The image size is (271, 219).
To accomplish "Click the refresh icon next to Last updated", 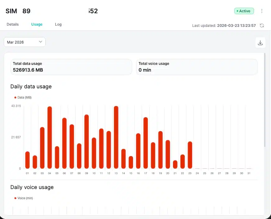I will pos(262,26).
